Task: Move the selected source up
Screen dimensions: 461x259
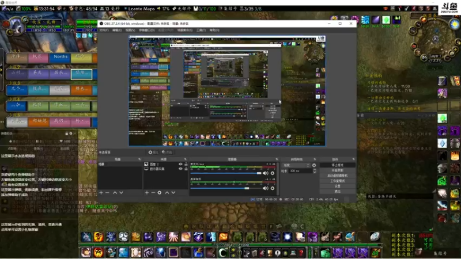Action: coord(167,193)
